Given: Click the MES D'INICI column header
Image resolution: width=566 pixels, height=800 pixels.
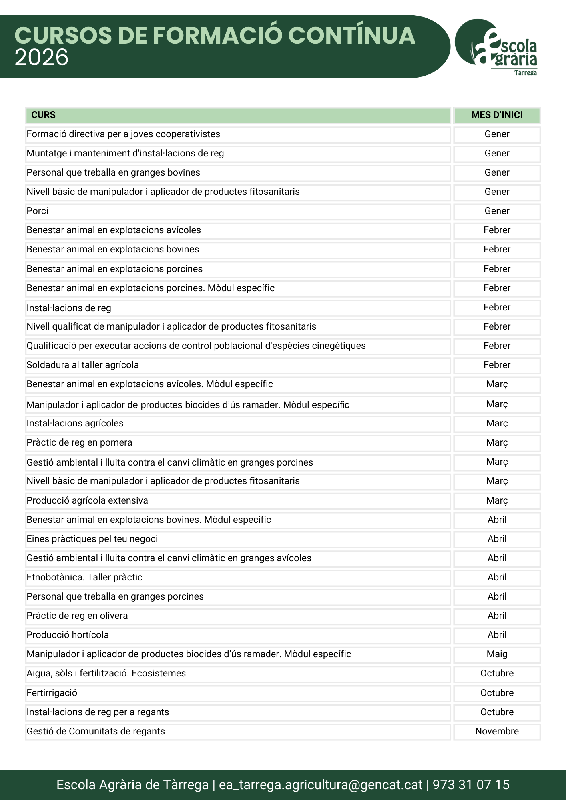Looking at the screenshot, I should click(497, 115).
